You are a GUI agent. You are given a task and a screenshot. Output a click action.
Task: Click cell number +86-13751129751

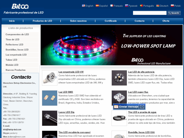[16, 122]
